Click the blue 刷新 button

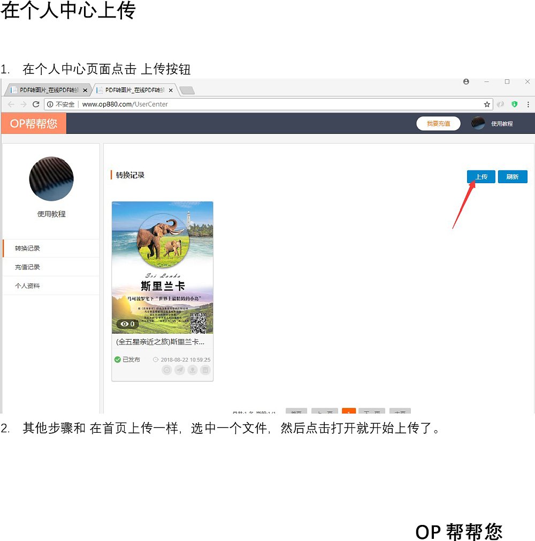tap(513, 177)
